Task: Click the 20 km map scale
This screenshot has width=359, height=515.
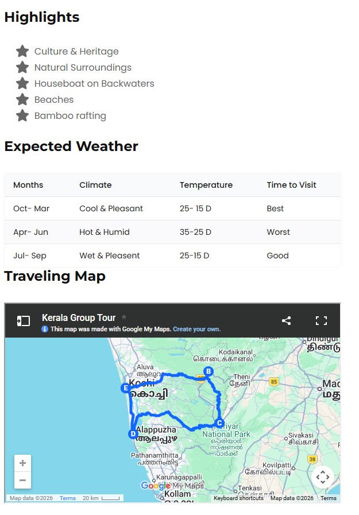Action: point(101,498)
